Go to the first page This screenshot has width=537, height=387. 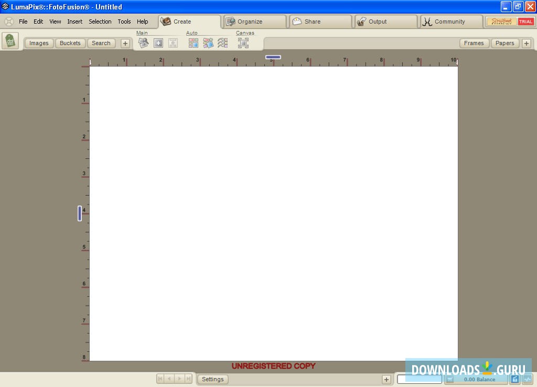[160, 379]
